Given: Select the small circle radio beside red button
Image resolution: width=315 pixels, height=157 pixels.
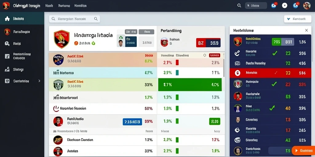Looking at the screenshot, I should click(x=205, y=55).
